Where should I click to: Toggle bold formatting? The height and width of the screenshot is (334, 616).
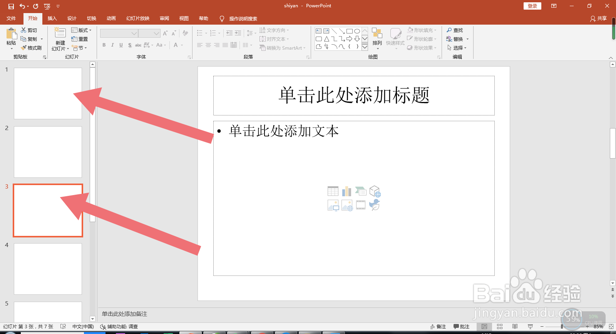pos(104,45)
